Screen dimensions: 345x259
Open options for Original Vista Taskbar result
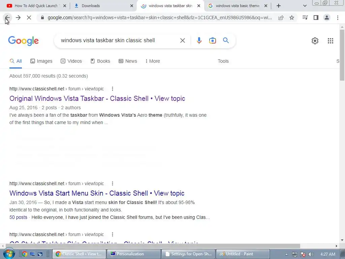pyautogui.click(x=113, y=89)
